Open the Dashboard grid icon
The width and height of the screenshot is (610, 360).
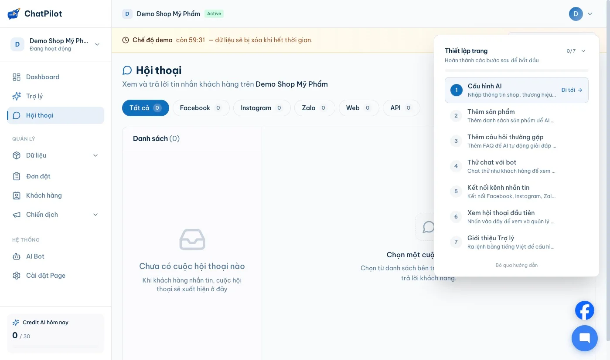tap(17, 77)
